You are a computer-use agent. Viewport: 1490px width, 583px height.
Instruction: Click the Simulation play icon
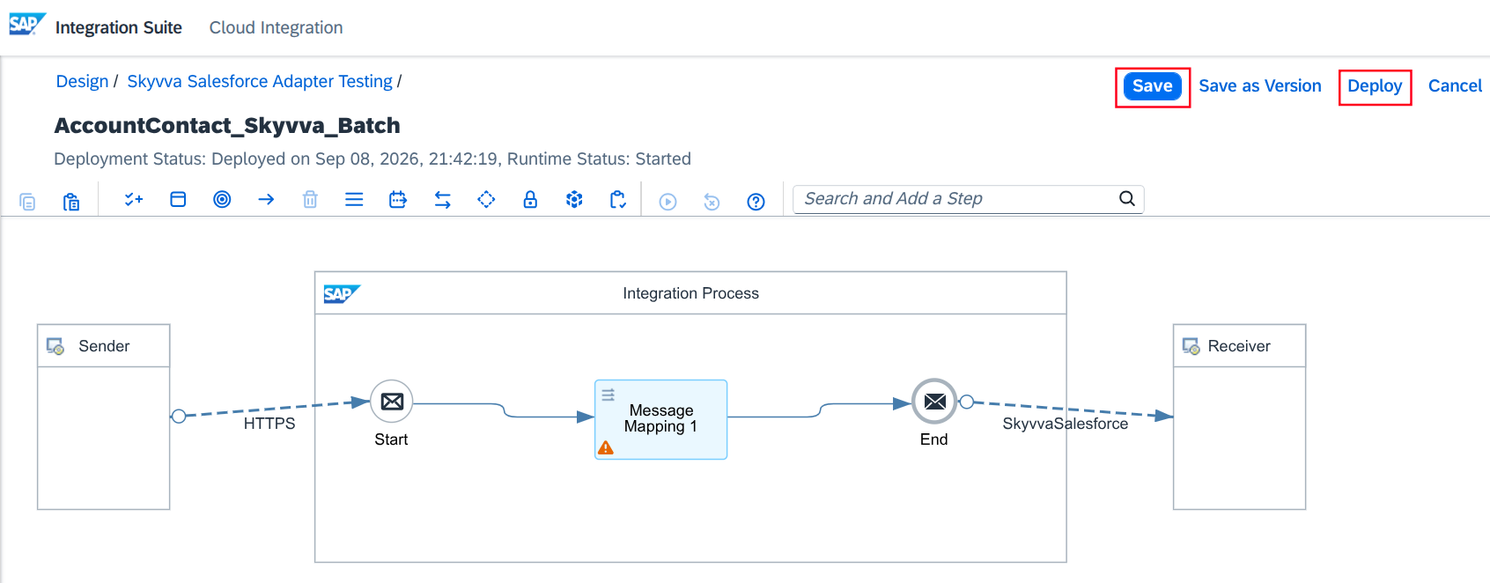pos(668,203)
